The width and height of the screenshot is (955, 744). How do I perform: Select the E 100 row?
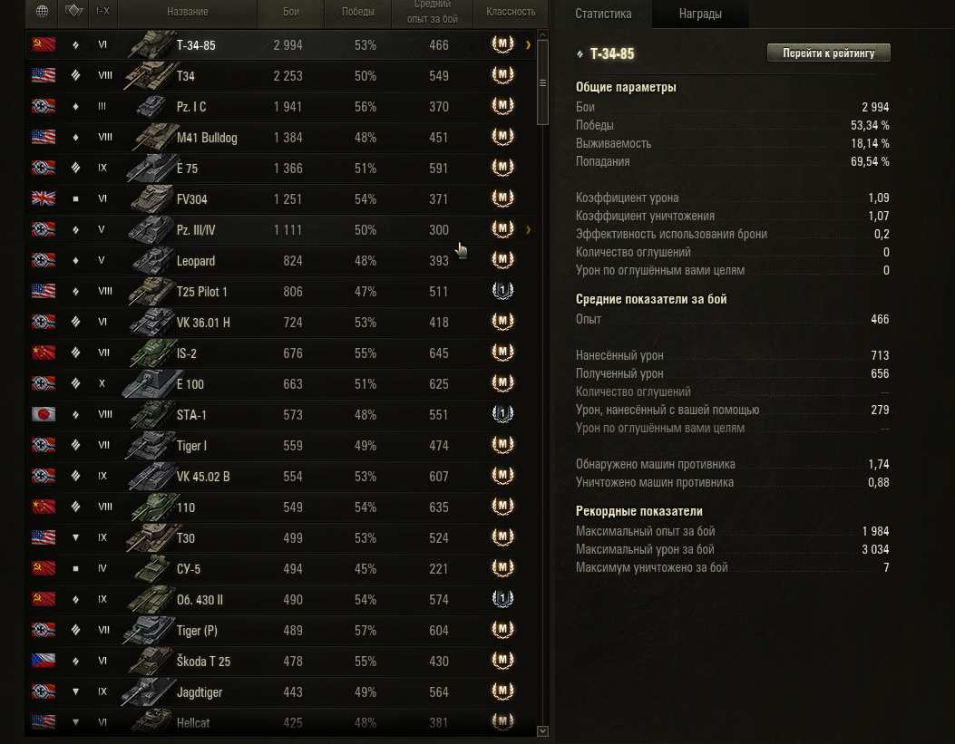(281, 384)
